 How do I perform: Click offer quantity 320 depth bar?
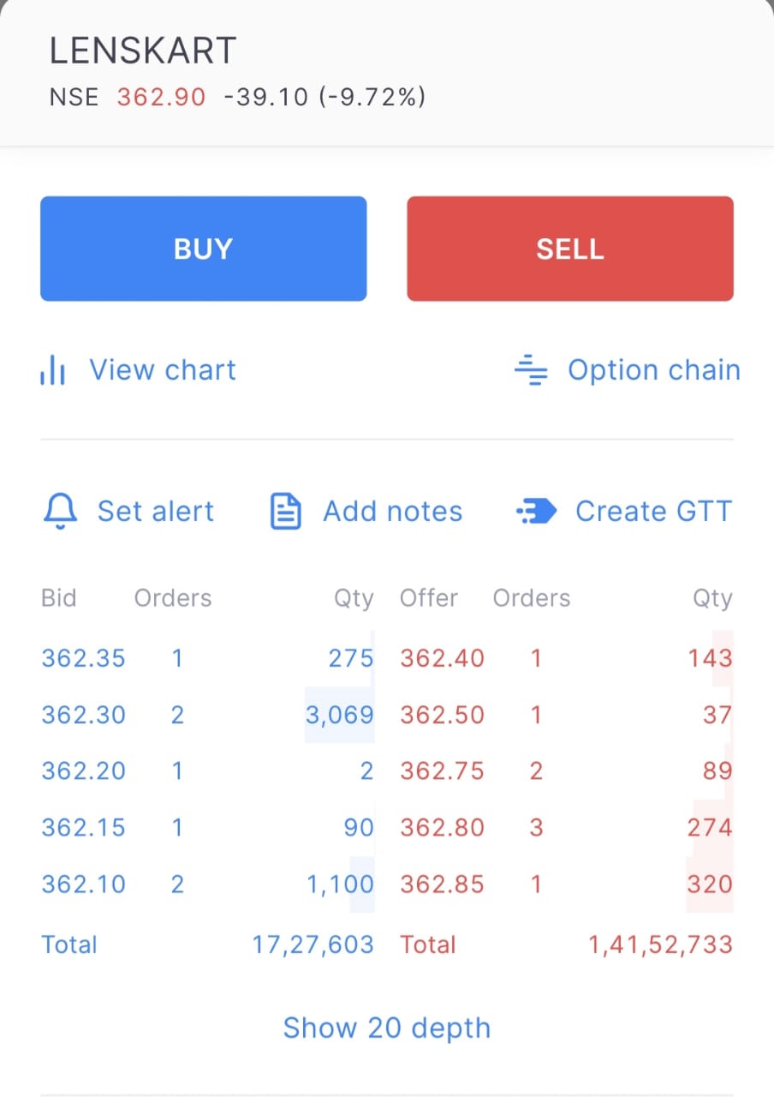pyautogui.click(x=710, y=884)
